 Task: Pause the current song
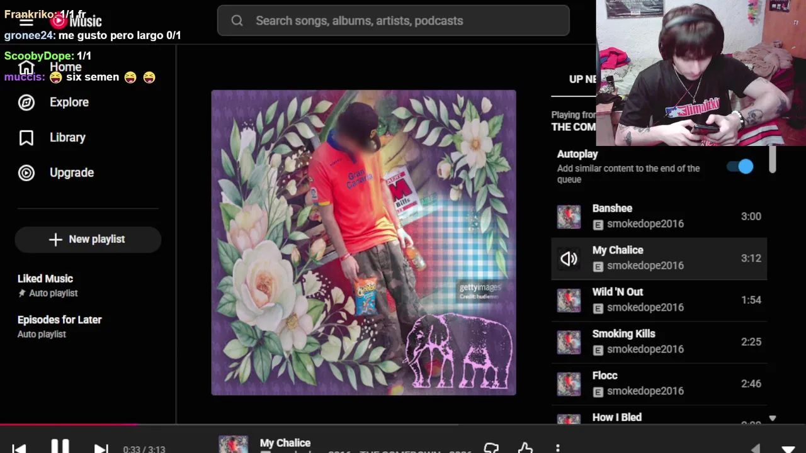pos(60,447)
